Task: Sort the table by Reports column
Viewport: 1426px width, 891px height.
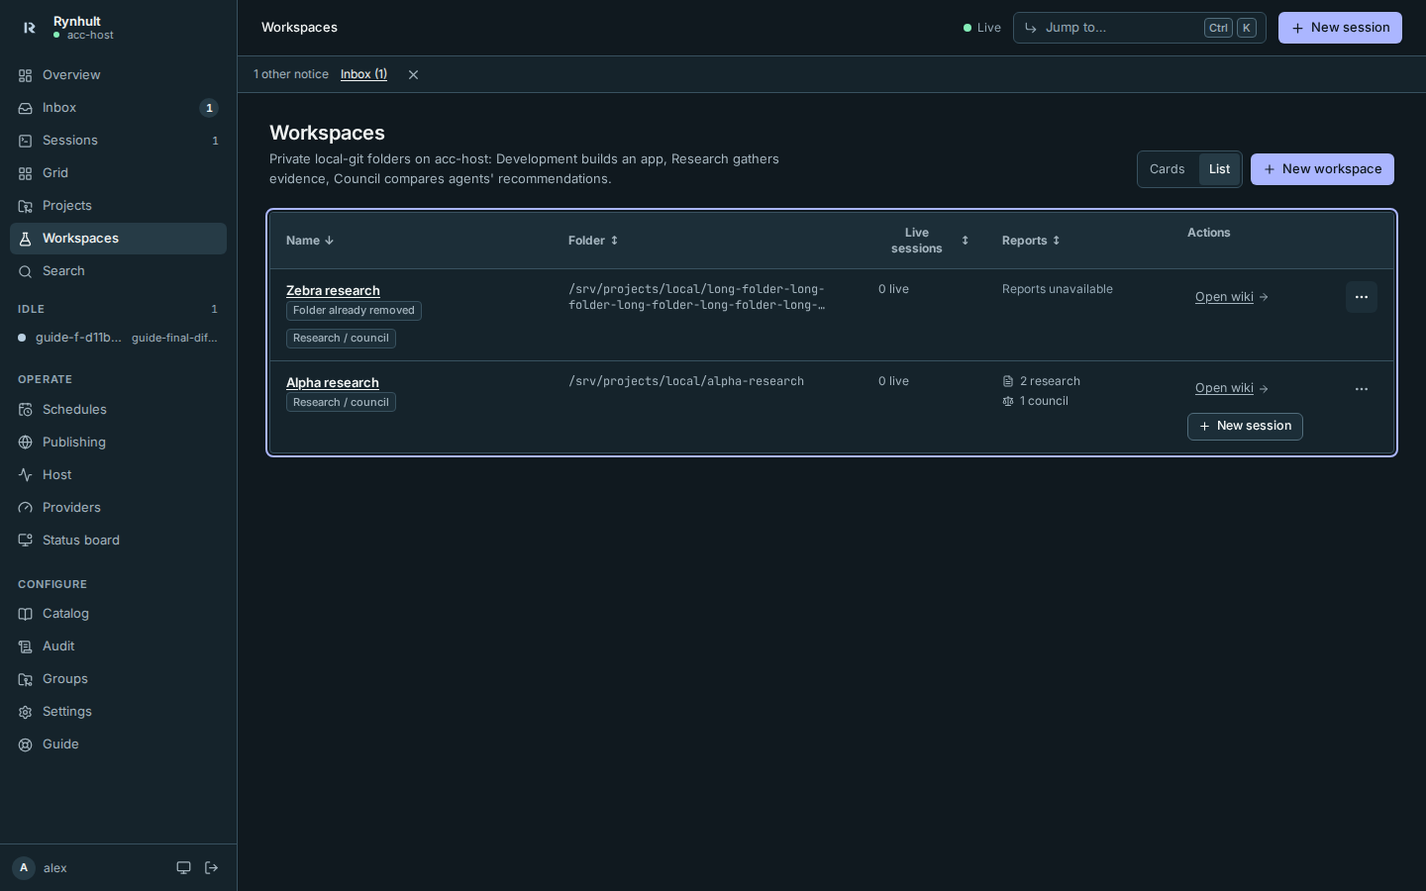Action: click(x=1031, y=241)
